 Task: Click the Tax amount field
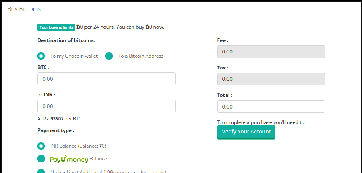coord(271,79)
